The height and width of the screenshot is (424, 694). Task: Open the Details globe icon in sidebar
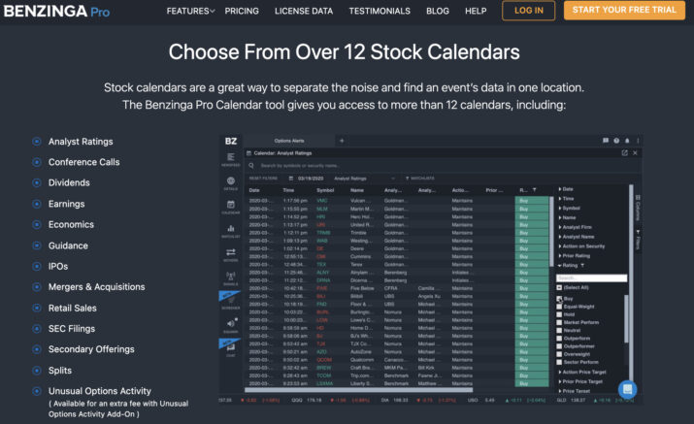click(231, 182)
